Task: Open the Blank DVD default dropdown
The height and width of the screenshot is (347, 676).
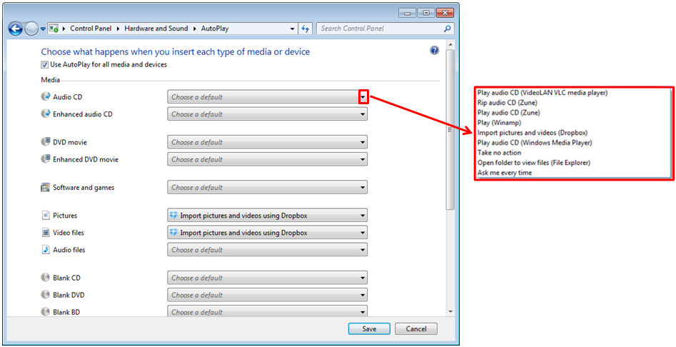Action: point(267,295)
